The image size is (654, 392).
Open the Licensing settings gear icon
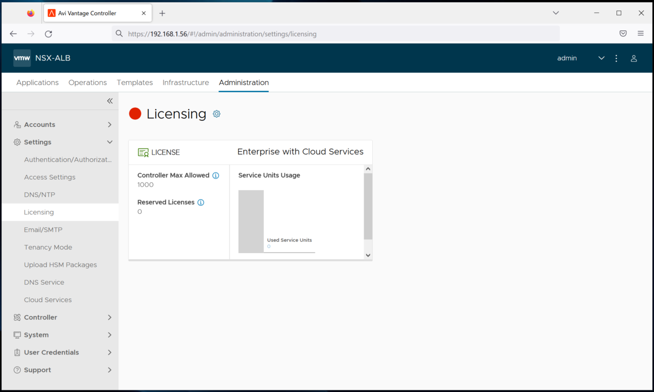[x=216, y=114]
